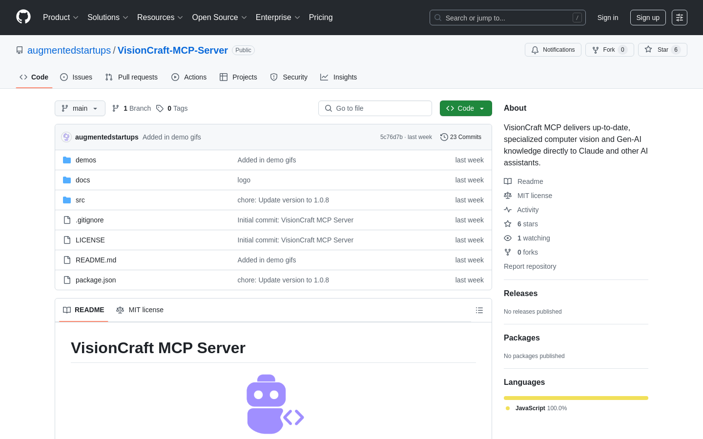Open the green Code dropdown button
This screenshot has height=439, width=703.
(466, 108)
